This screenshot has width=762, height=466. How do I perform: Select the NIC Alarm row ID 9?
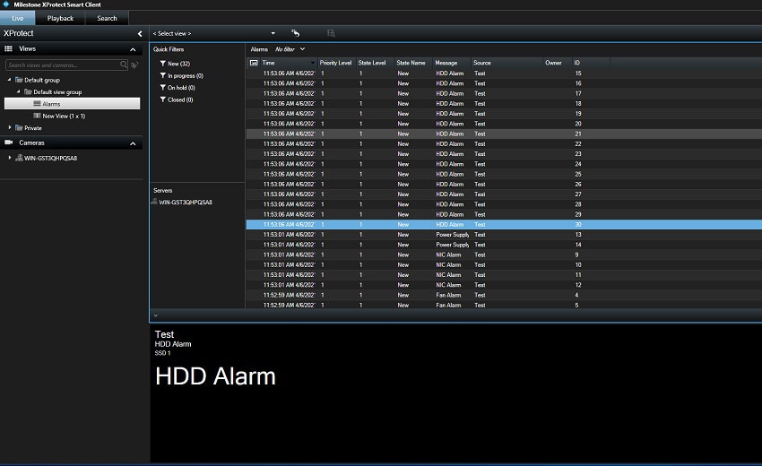click(504, 255)
